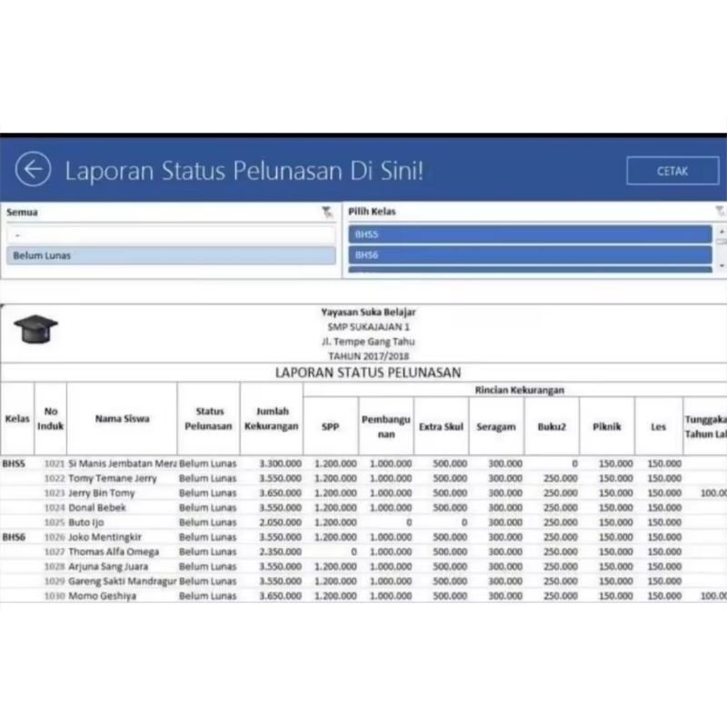Select the dash item in Semua slicer
727x727 pixels.
click(x=171, y=235)
